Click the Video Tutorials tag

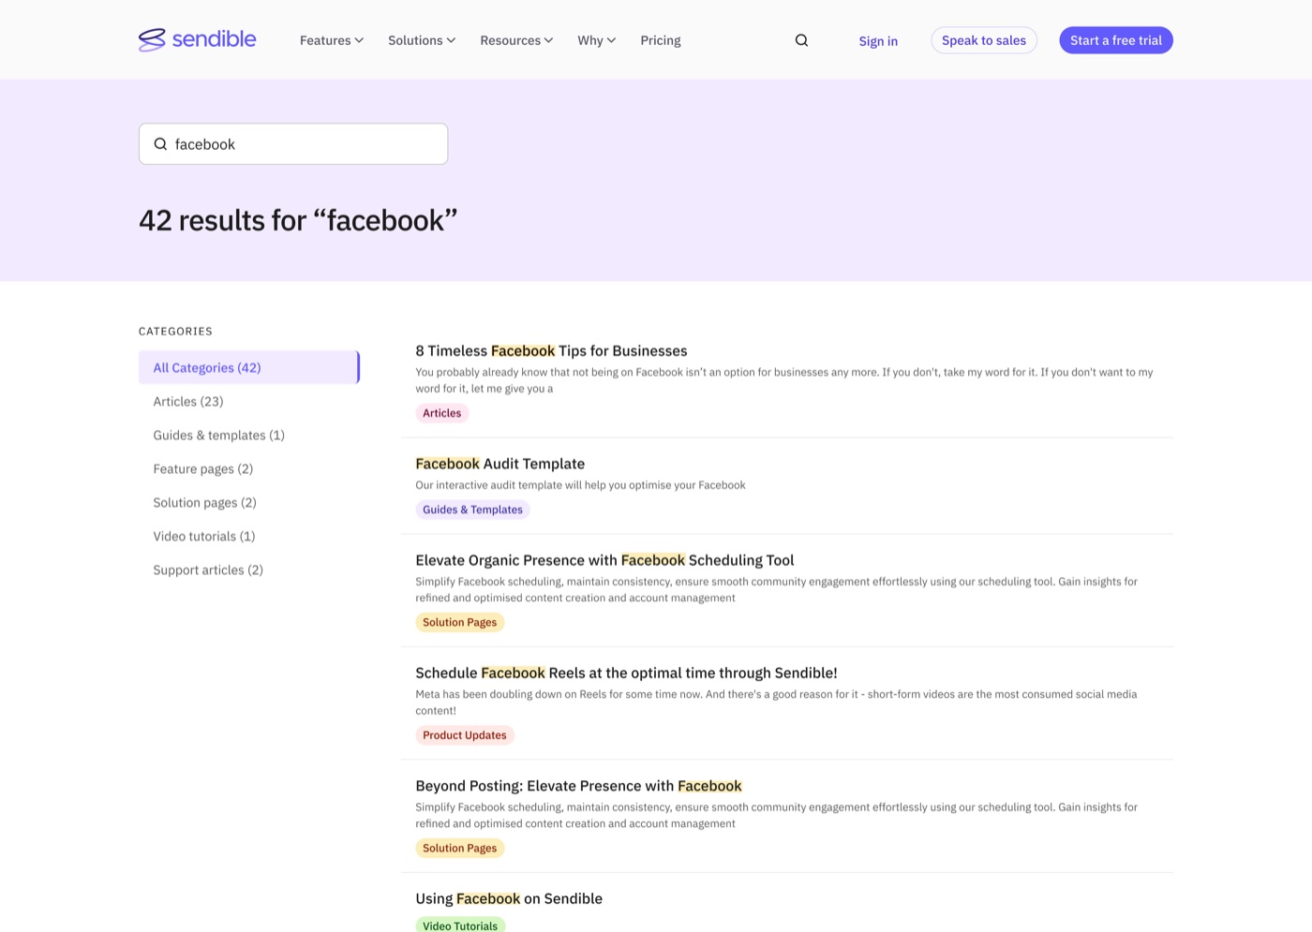point(460,925)
